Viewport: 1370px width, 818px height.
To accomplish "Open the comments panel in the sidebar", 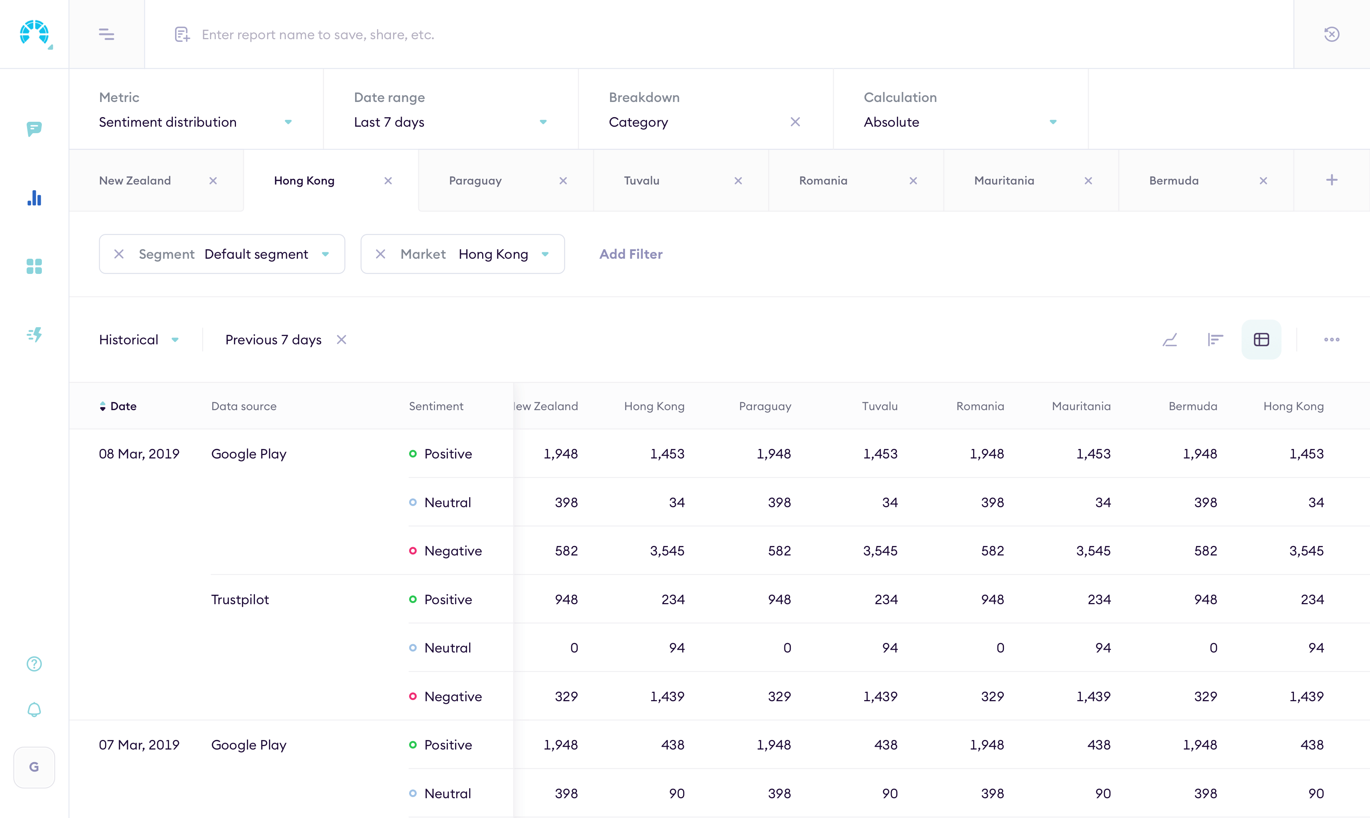I will pos(34,129).
